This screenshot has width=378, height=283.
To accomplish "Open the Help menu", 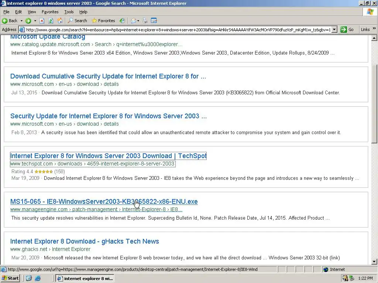I will click(83, 12).
